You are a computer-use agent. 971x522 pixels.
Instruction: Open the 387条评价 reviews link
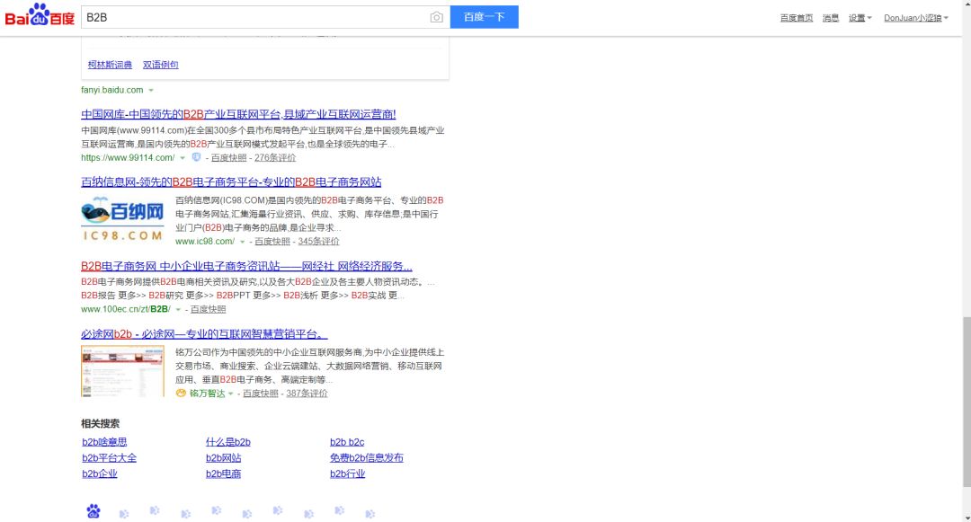[307, 394]
